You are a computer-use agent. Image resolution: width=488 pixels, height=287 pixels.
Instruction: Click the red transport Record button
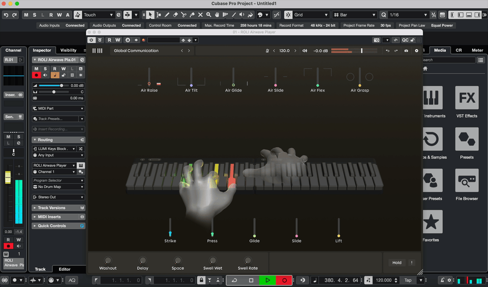point(284,280)
